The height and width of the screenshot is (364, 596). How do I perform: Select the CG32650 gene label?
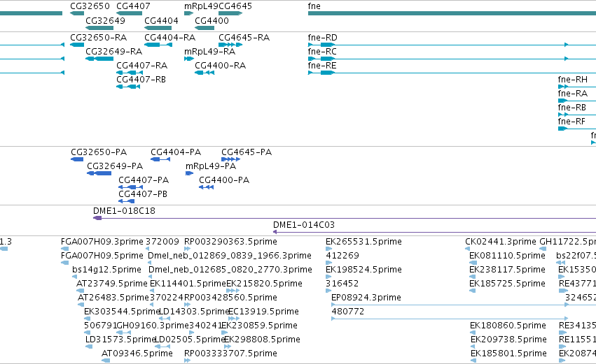[x=90, y=6]
